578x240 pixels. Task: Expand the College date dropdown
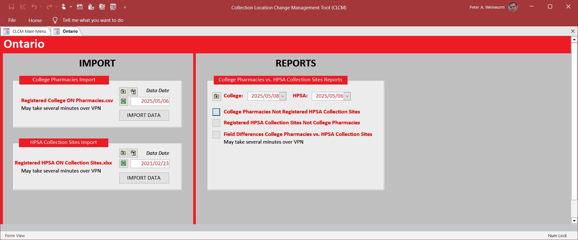point(283,96)
